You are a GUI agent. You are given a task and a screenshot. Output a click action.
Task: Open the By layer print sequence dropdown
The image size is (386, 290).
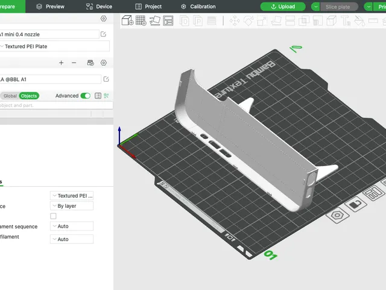pyautogui.click(x=72, y=206)
